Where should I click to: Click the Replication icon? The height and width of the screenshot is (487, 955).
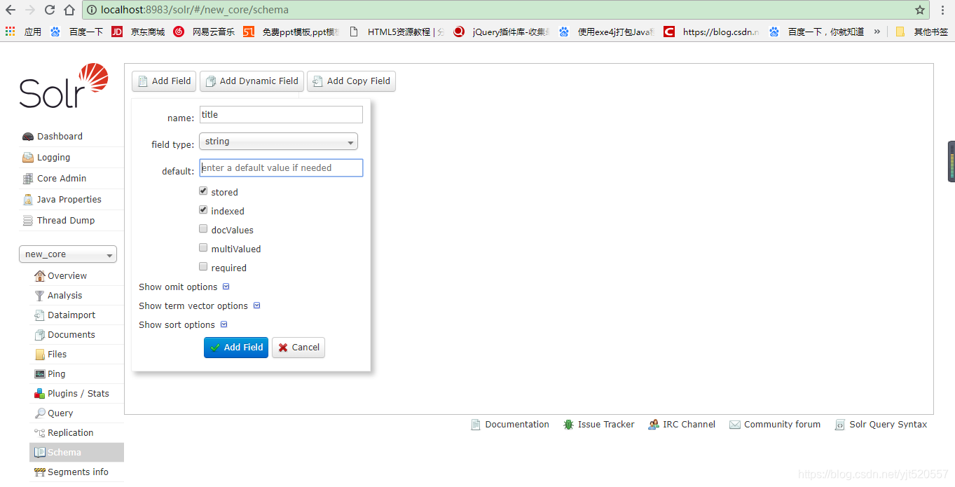[40, 433]
